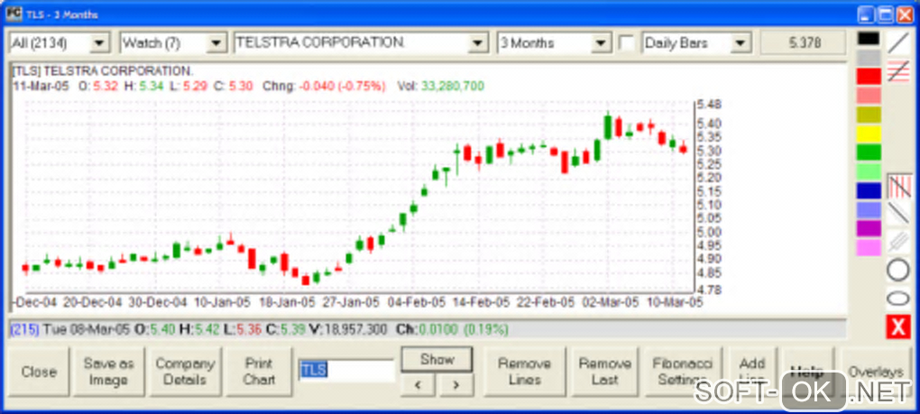Open the Watch (7) dropdown
This screenshot has width=920, height=414.
pyautogui.click(x=217, y=42)
